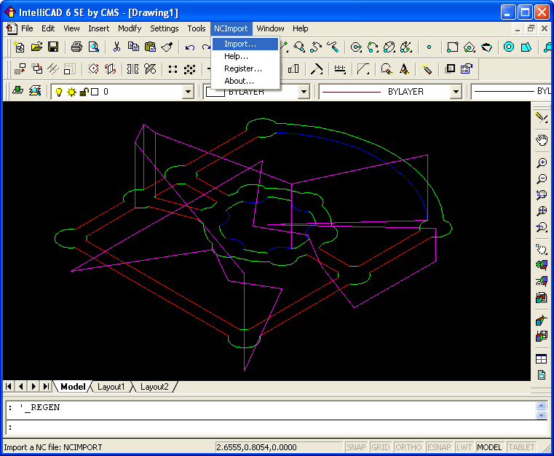Choose the Offset parallel lines tool

[x=53, y=68]
